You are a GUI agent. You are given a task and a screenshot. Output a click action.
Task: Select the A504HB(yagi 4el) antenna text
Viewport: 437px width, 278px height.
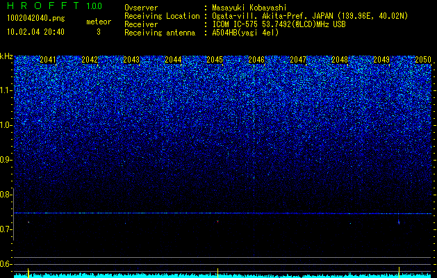[245, 33]
